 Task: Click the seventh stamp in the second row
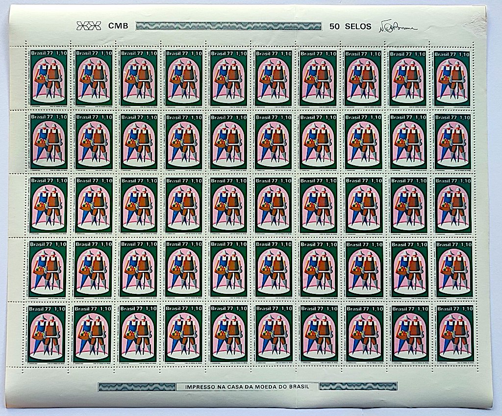tap(318, 141)
